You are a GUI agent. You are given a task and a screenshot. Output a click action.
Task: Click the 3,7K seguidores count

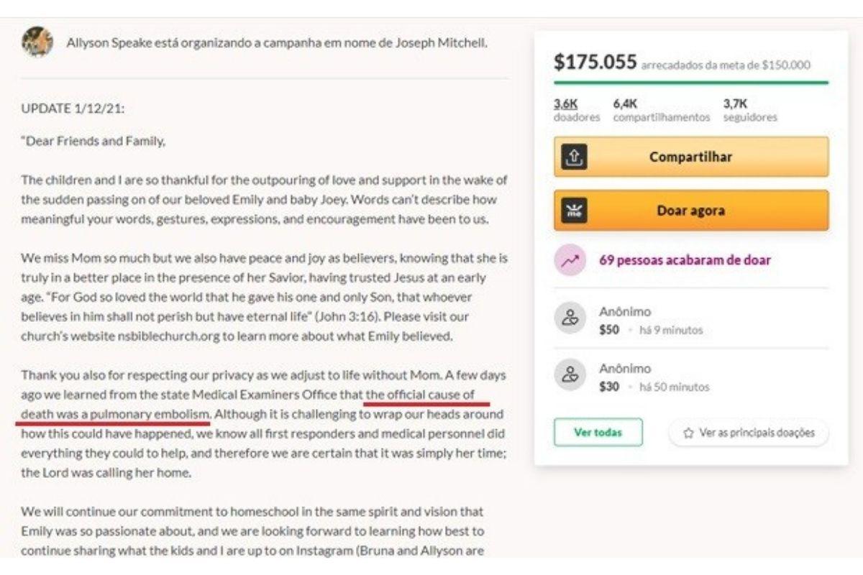click(x=736, y=103)
